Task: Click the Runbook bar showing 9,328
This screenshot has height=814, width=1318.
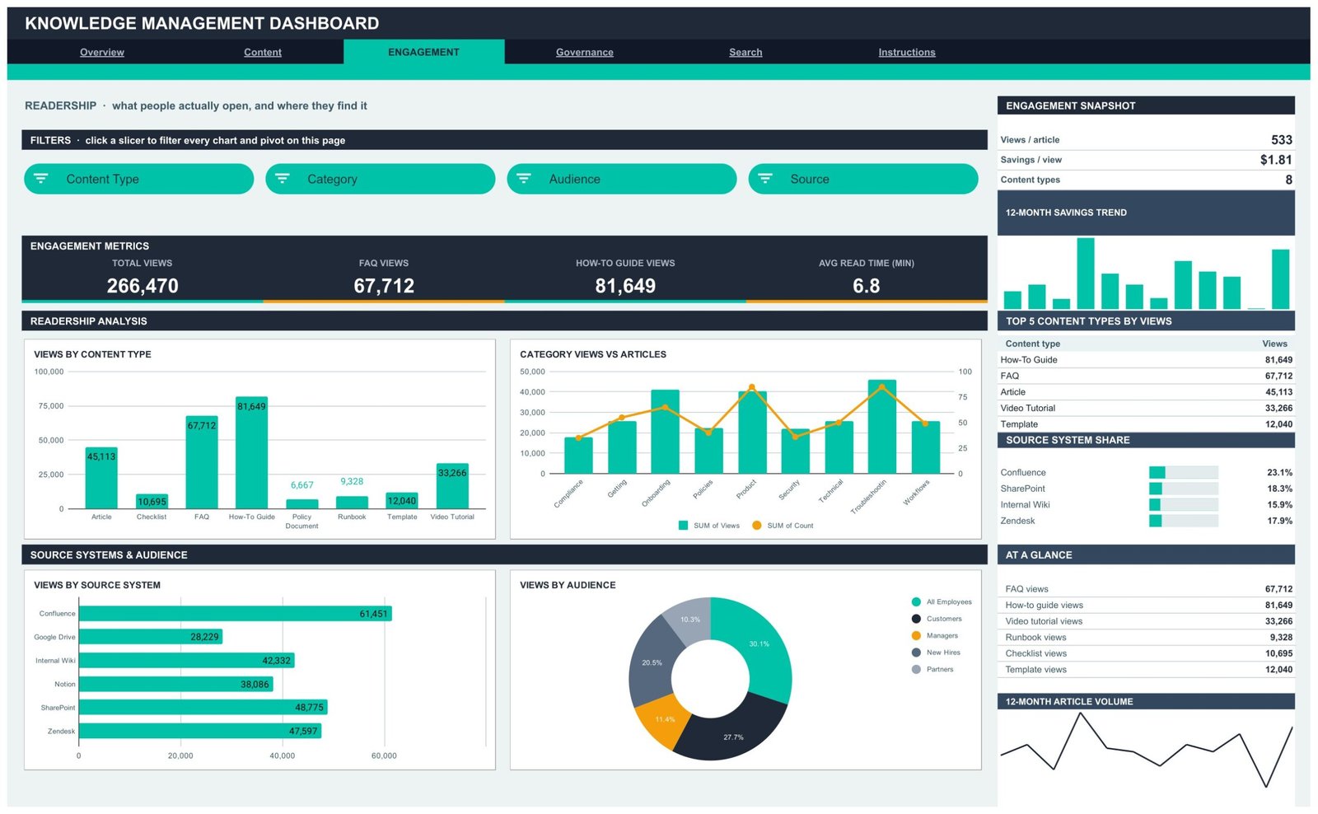Action: tap(352, 502)
